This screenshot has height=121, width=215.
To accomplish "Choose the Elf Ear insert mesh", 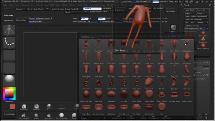I will point(162,83).
